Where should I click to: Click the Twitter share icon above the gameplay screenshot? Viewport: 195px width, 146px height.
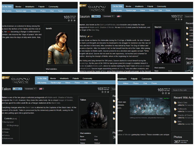point(169,93)
